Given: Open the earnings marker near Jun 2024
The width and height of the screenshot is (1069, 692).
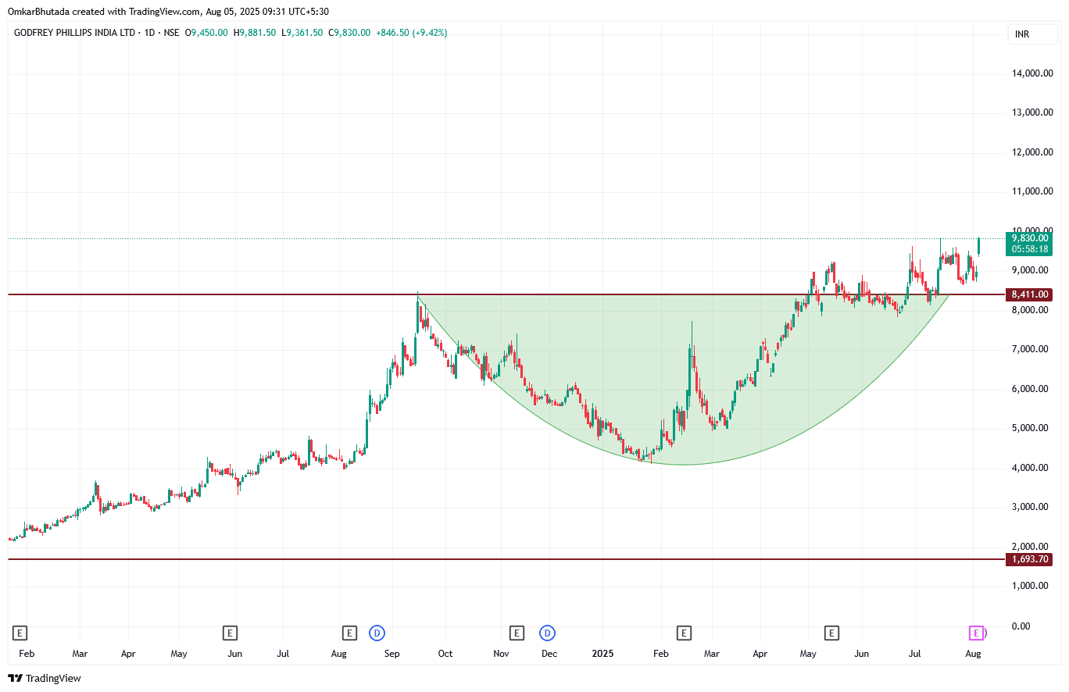Looking at the screenshot, I should [x=229, y=633].
